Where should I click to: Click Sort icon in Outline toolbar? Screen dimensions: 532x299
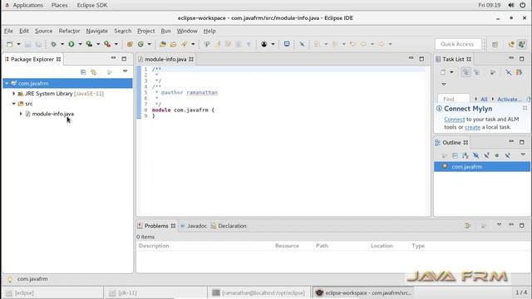(x=465, y=155)
